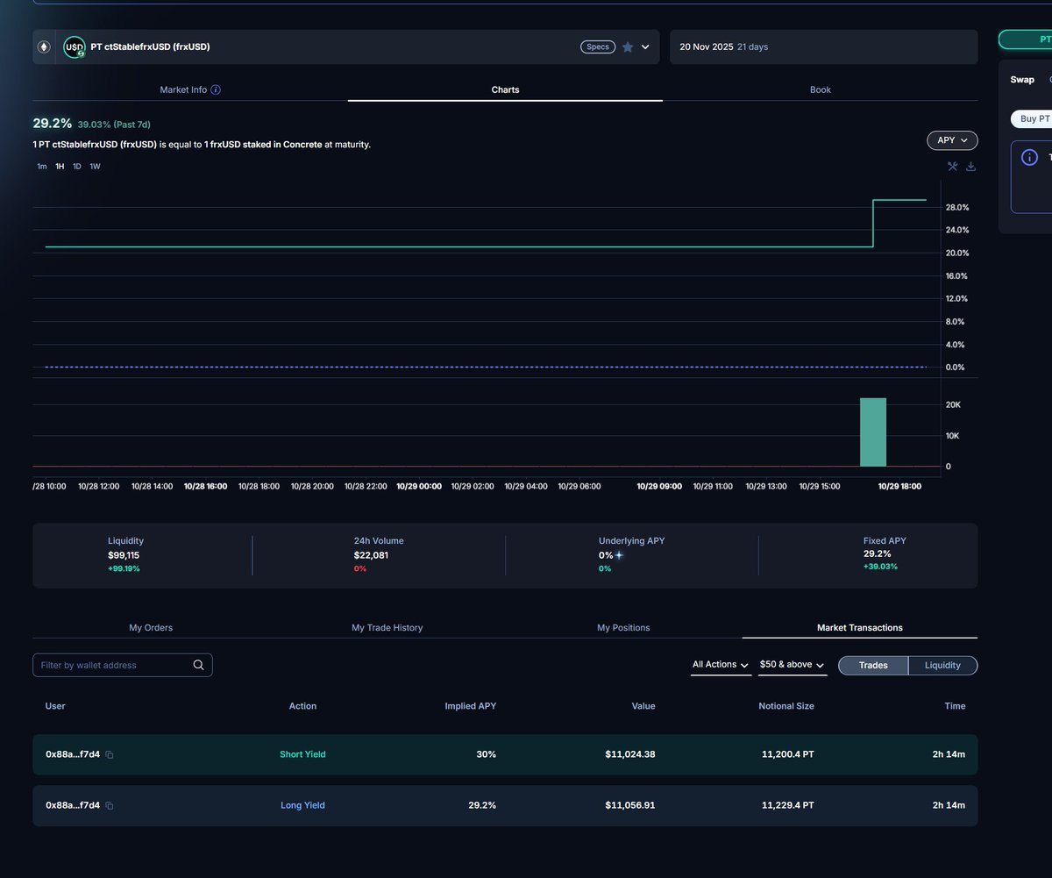Click the 28.0% axis label

click(x=956, y=208)
